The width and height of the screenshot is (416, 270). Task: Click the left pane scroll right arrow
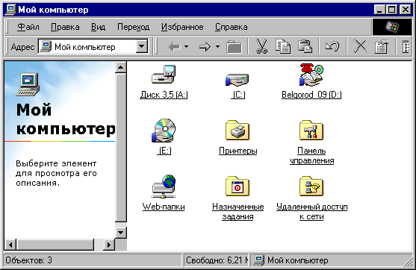tap(109, 245)
